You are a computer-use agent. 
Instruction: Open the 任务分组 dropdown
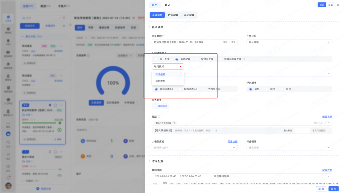point(289,42)
